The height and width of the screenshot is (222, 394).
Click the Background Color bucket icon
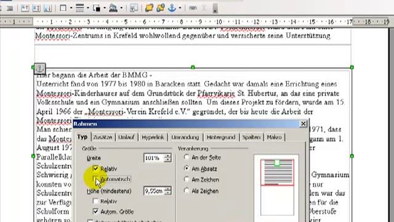[113, 8]
